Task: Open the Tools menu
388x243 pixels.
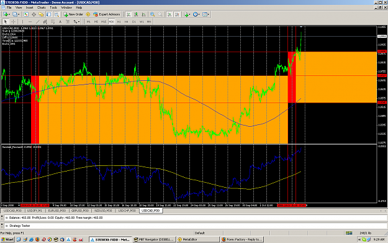Action: pyautogui.click(x=53, y=7)
